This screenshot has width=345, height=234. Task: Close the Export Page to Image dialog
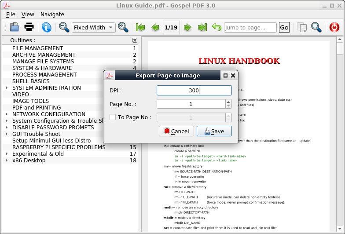pyautogui.click(x=233, y=76)
